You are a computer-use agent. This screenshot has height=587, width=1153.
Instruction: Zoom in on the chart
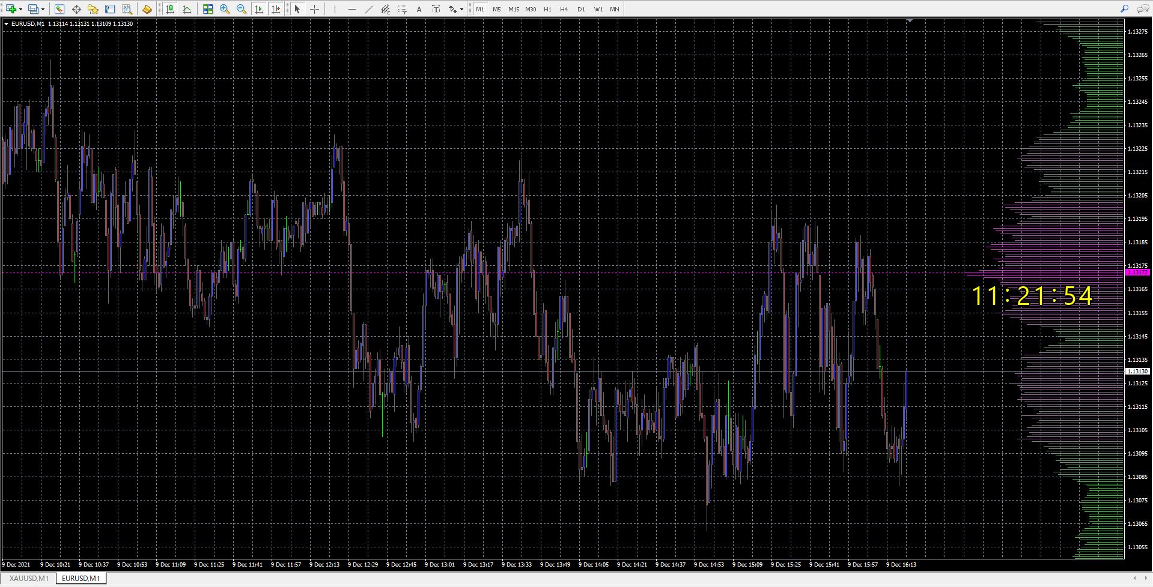click(225, 9)
